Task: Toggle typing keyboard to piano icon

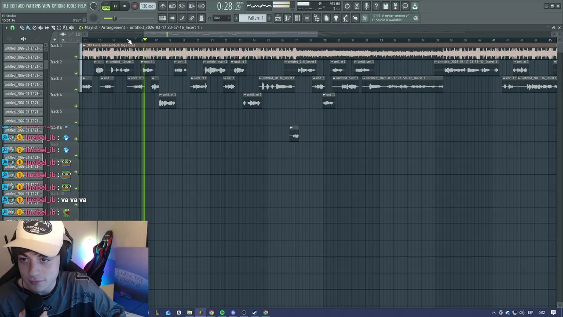Action: coord(163,18)
